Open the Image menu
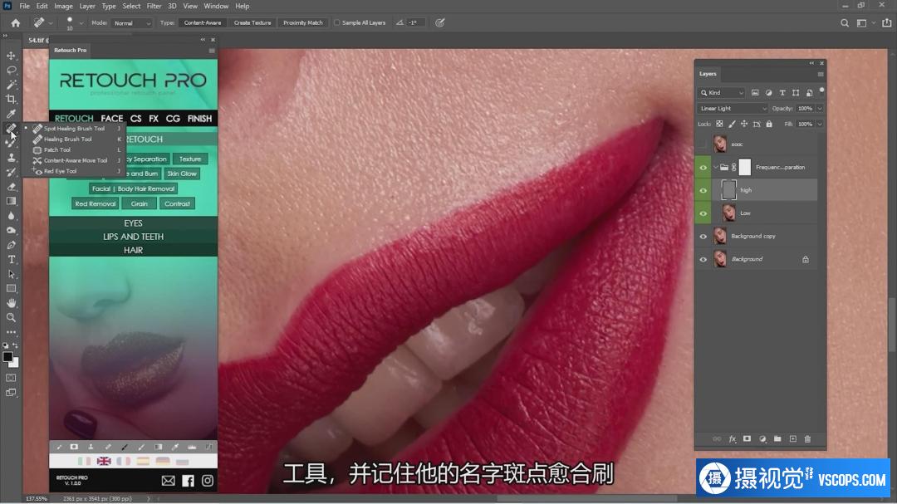Image resolution: width=897 pixels, height=504 pixels. point(63,7)
